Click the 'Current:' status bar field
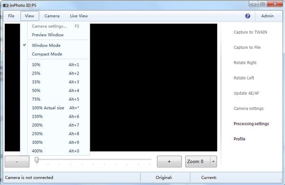 coord(209,177)
